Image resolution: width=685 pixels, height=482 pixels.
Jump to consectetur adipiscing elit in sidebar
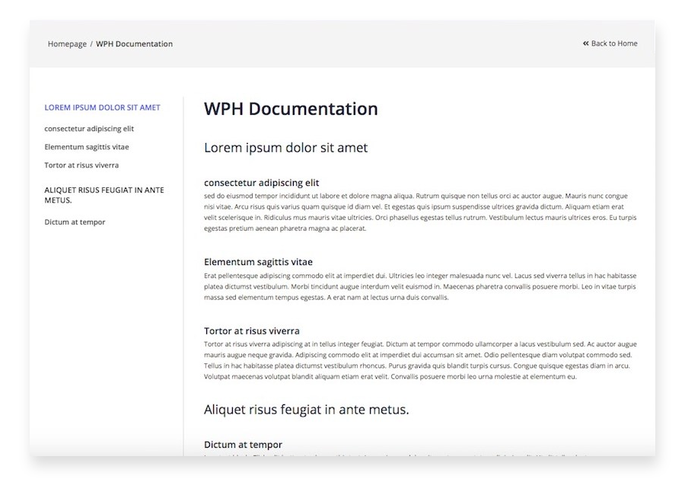[89, 129]
